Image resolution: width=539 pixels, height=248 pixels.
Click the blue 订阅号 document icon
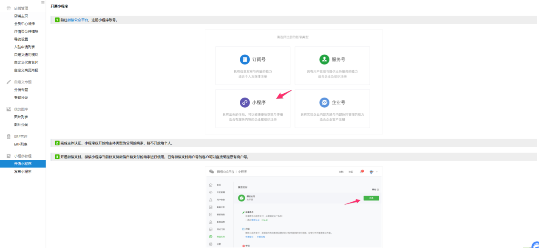[244, 59]
